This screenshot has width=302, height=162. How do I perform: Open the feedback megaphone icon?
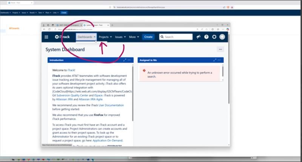(x=199, y=37)
